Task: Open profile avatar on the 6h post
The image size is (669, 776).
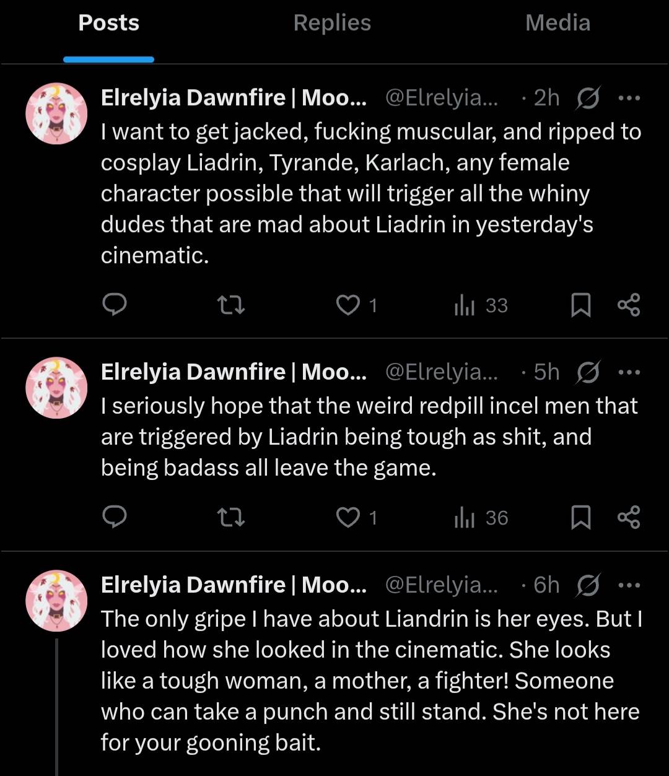Action: tap(56, 600)
